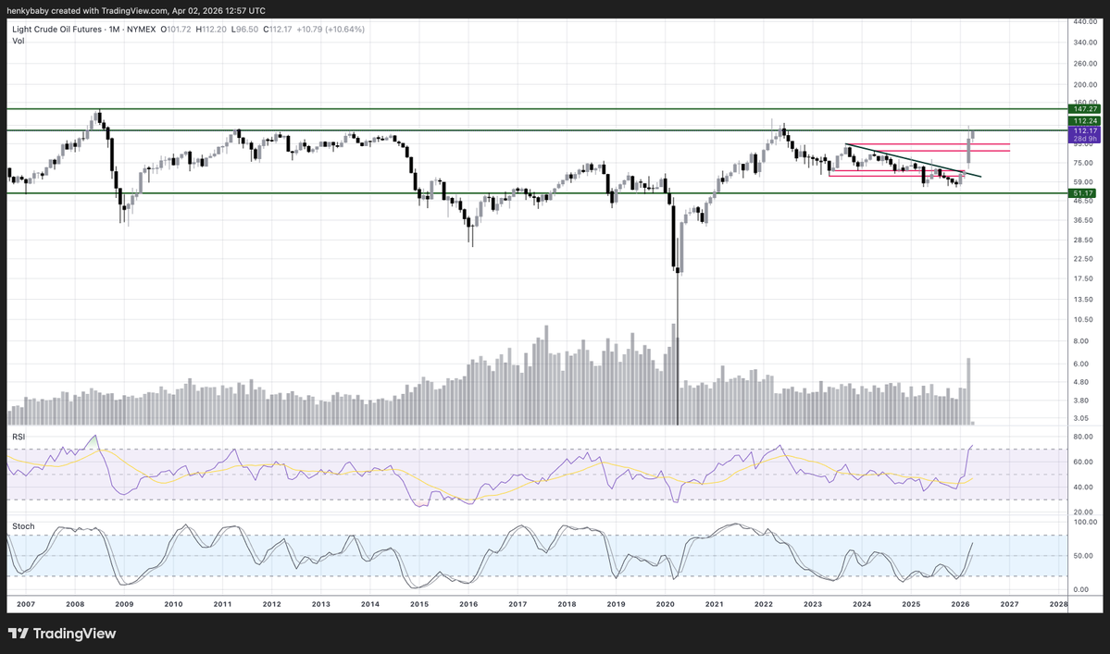Click the 8.00 price axis value
This screenshot has height=654, width=1110.
1081,340
